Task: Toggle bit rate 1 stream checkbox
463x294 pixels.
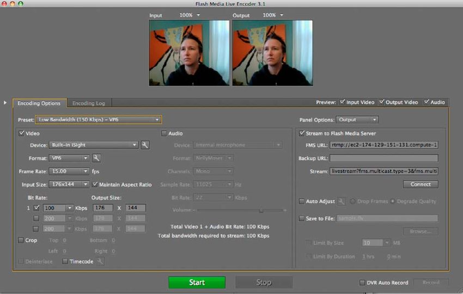Action: (36, 208)
